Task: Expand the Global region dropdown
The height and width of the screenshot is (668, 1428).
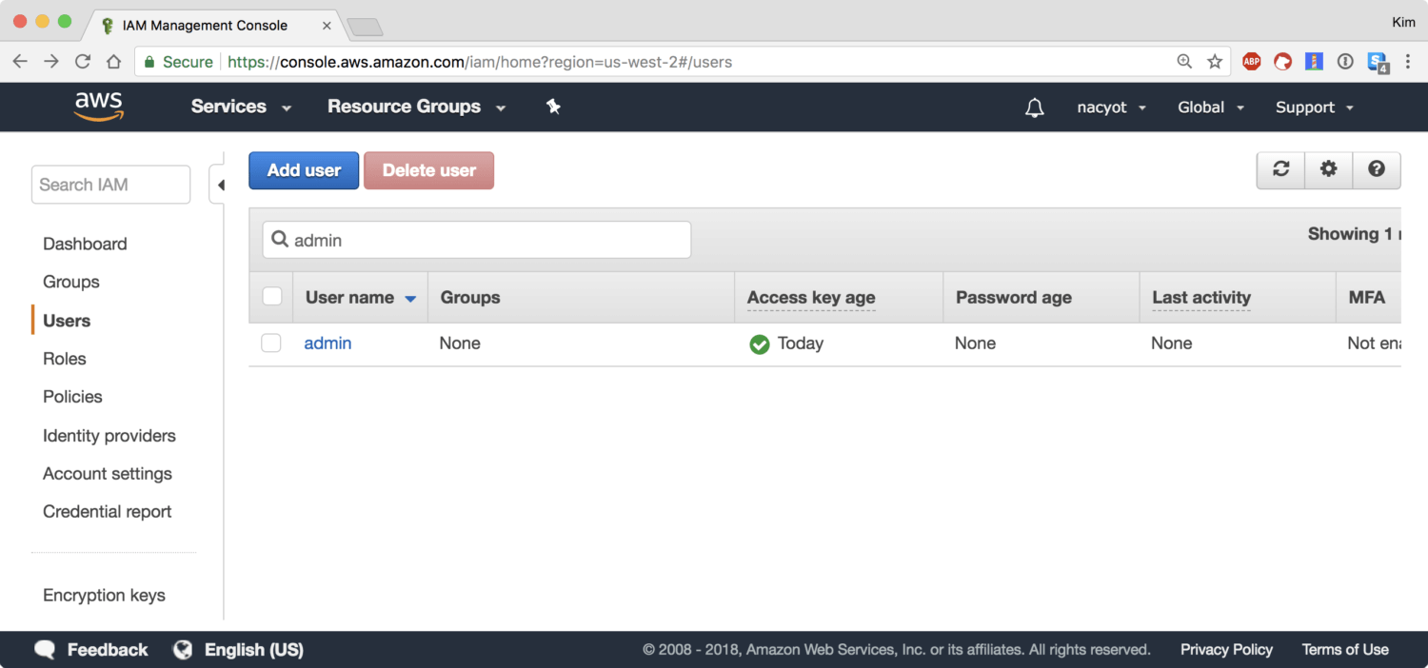Action: [x=1210, y=108]
